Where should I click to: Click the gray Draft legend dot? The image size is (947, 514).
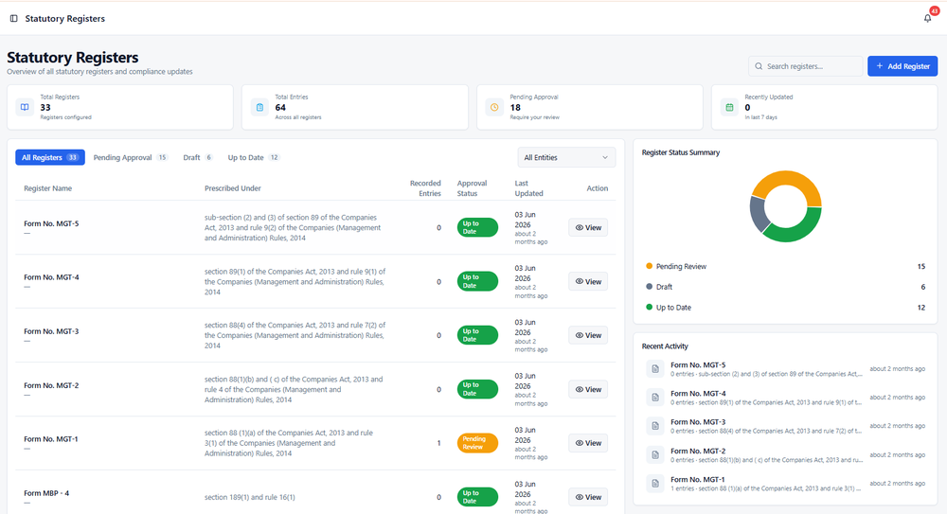(650, 286)
